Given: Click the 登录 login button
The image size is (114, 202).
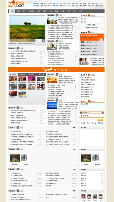Looking at the screenshot, I should tap(94, 25).
